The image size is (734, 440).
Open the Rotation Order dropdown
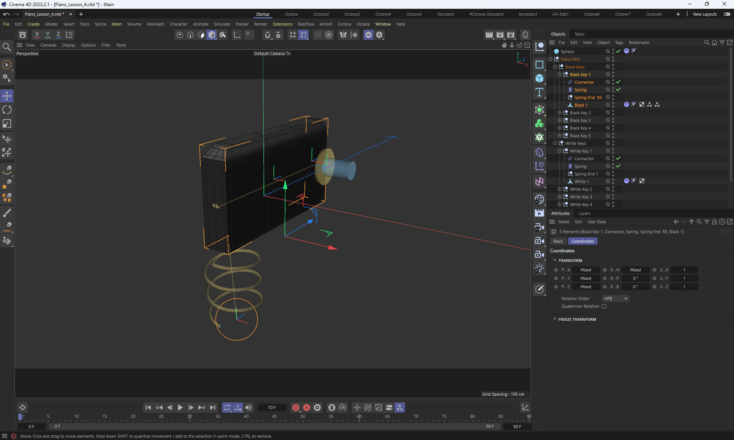615,299
